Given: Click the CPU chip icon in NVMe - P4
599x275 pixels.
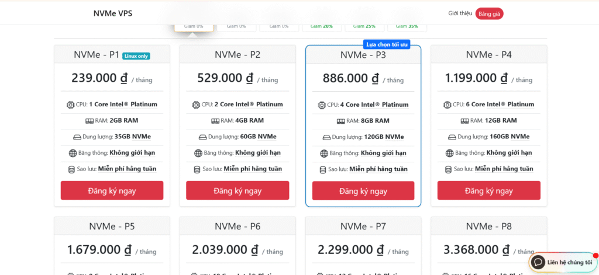Looking at the screenshot, I should coord(447,105).
